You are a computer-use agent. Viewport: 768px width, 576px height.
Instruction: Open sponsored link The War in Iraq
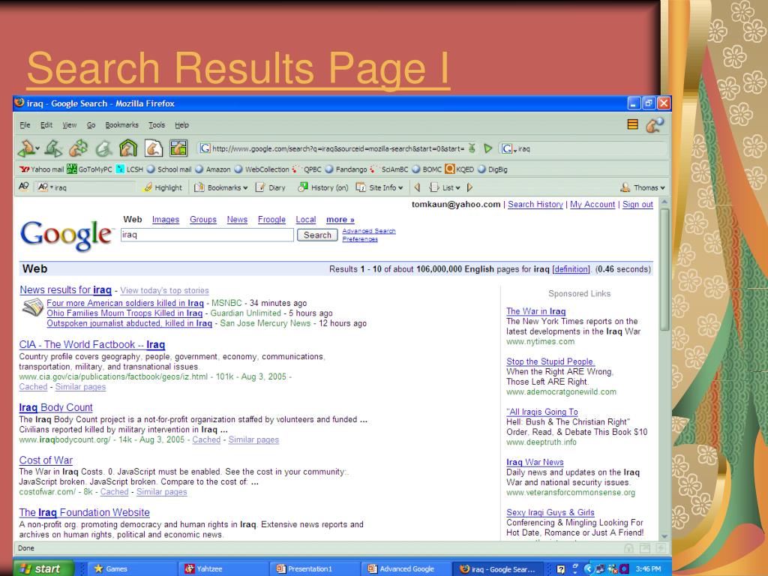[535, 311]
